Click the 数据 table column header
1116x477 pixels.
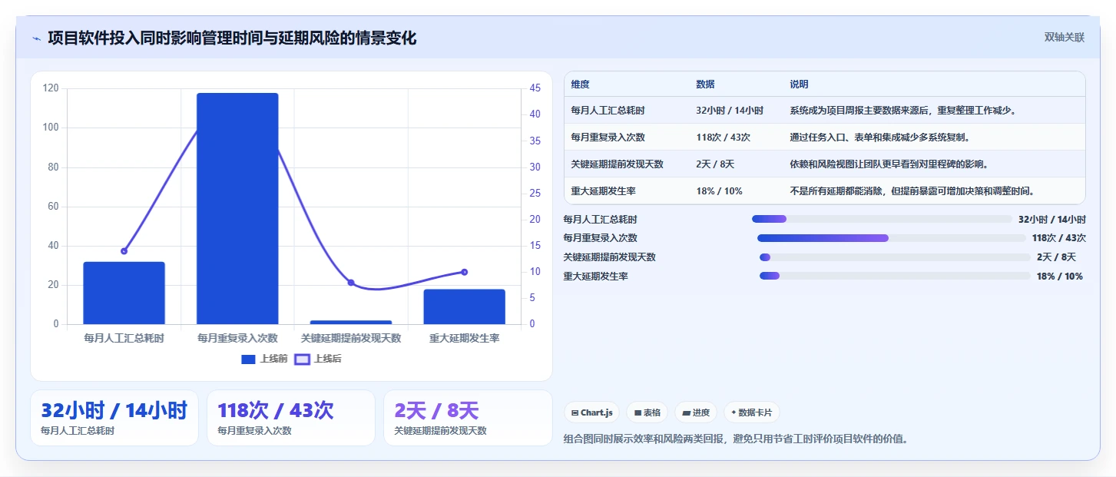(x=705, y=84)
